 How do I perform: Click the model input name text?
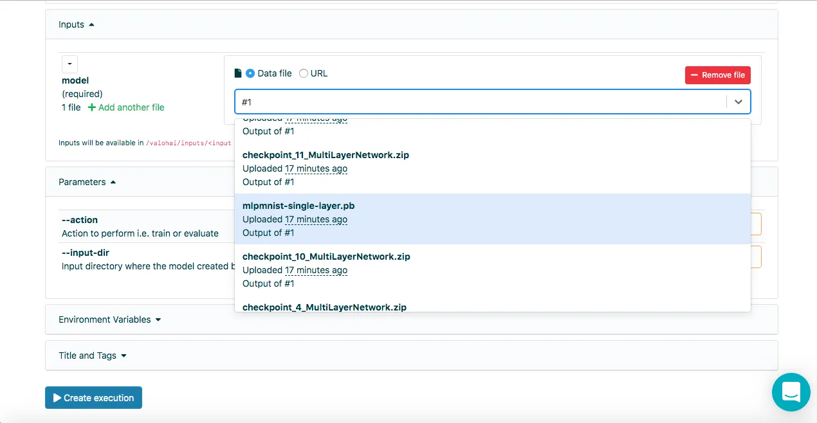[x=75, y=80]
